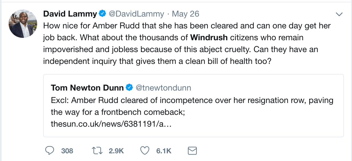Image resolution: width=352 pixels, height=161 pixels.
Task: Retweet this tweet using the retweet icon
Action: pyautogui.click(x=98, y=151)
